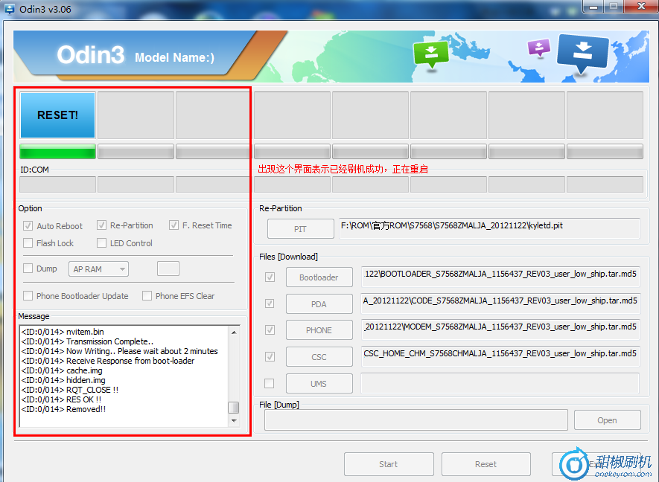Click the message log scrollbar down arrow

pos(233,408)
